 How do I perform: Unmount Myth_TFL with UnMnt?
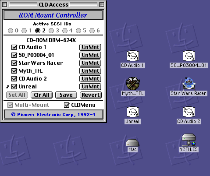pyautogui.click(x=90, y=71)
